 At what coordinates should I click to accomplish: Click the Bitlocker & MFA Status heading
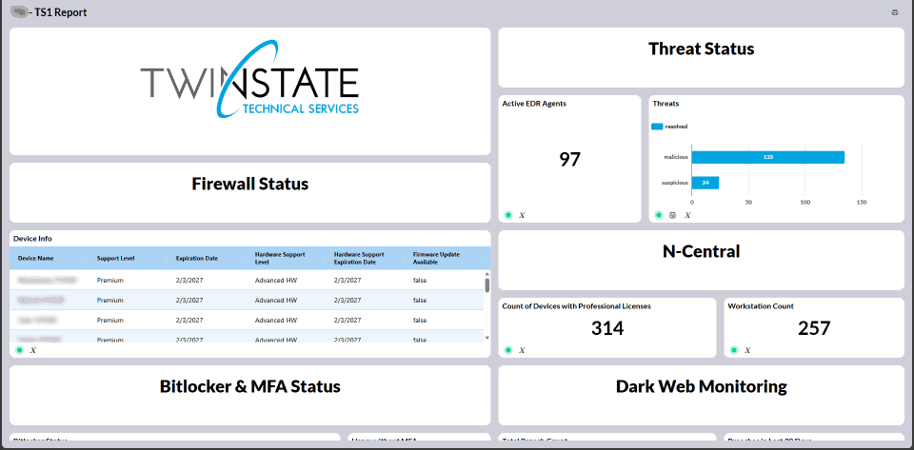[x=250, y=386]
